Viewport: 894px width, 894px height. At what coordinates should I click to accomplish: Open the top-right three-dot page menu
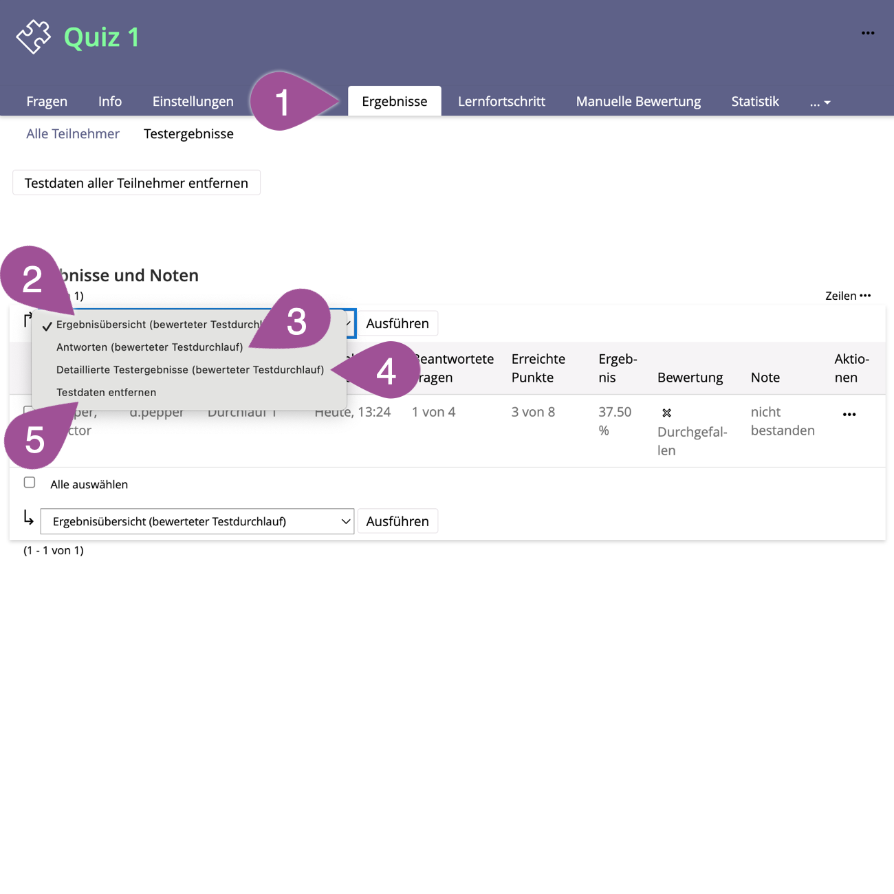867,33
